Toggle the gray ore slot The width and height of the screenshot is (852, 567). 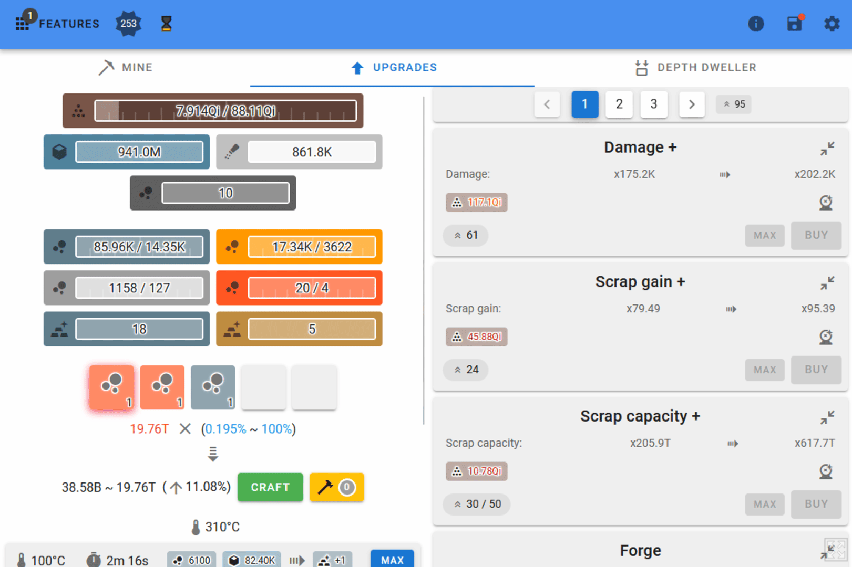[213, 387]
